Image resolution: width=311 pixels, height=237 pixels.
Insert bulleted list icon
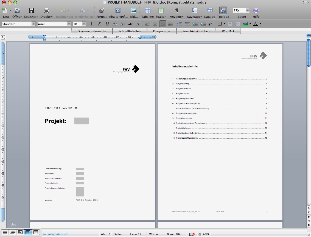(187, 24)
